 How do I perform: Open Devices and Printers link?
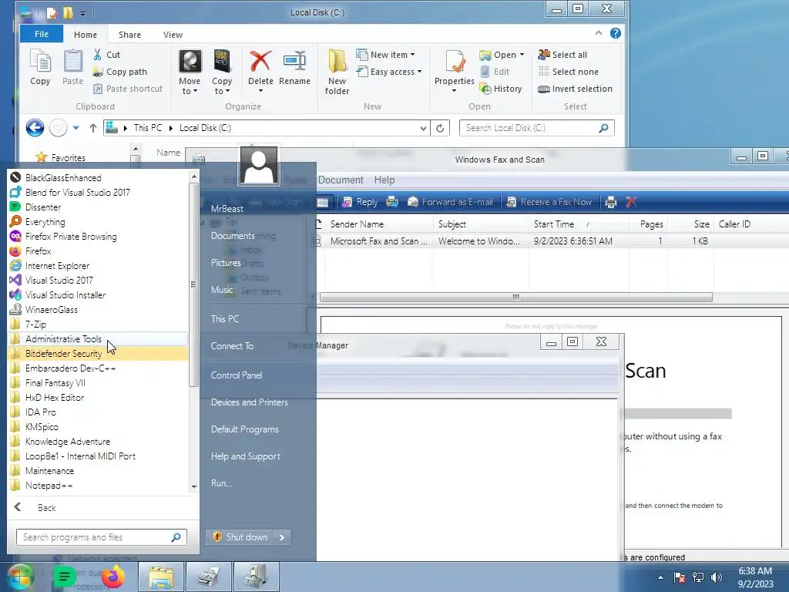click(250, 402)
